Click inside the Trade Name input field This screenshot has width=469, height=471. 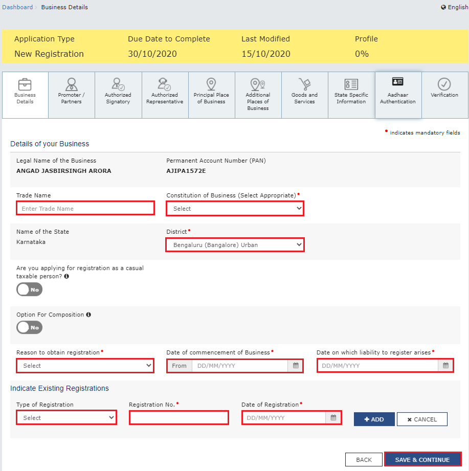coord(85,208)
